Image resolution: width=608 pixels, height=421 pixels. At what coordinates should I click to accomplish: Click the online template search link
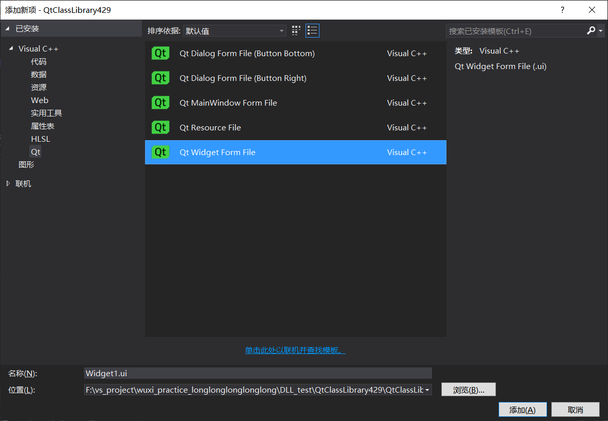click(295, 350)
